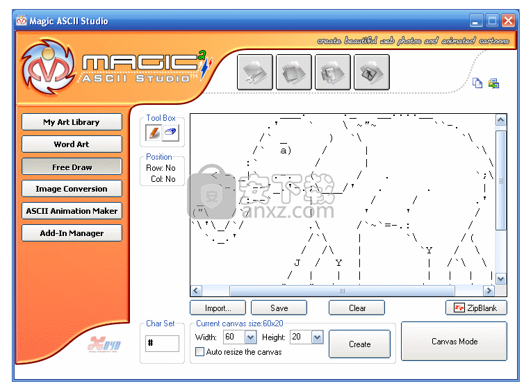
Task: Click the Create canvas button
Action: 359,344
